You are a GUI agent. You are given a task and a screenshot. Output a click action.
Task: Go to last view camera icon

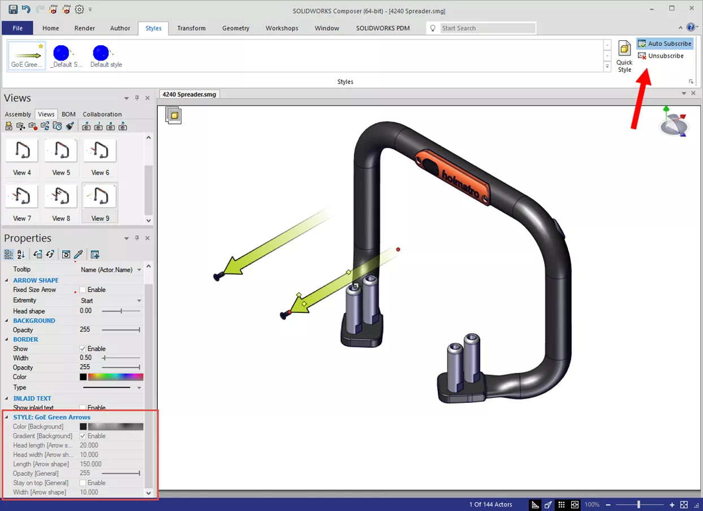point(122,126)
